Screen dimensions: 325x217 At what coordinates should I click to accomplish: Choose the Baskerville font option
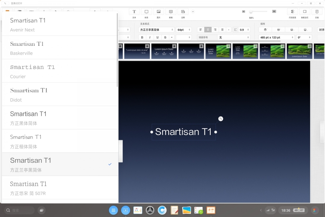coord(60,48)
